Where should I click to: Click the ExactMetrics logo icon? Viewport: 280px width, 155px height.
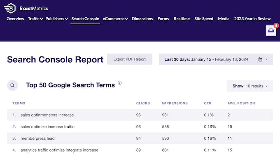10,8
